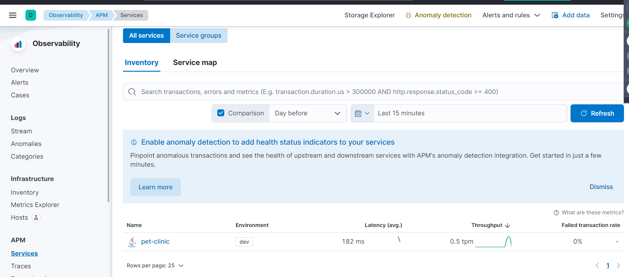
Task: Click the calendar date quick-menu icon
Action: coord(362,113)
